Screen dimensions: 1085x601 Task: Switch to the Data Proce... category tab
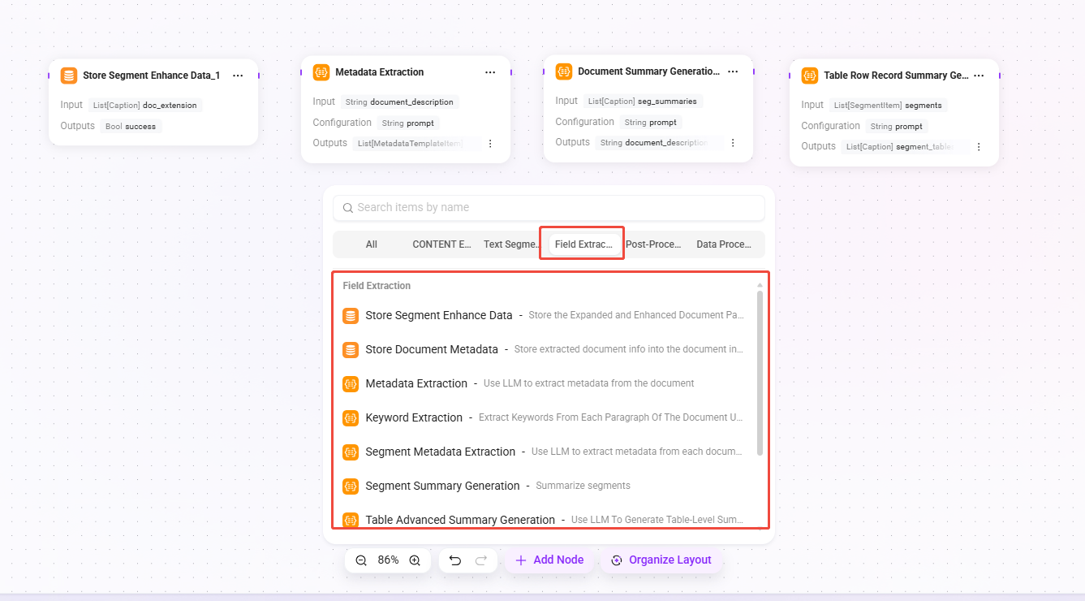coord(724,244)
